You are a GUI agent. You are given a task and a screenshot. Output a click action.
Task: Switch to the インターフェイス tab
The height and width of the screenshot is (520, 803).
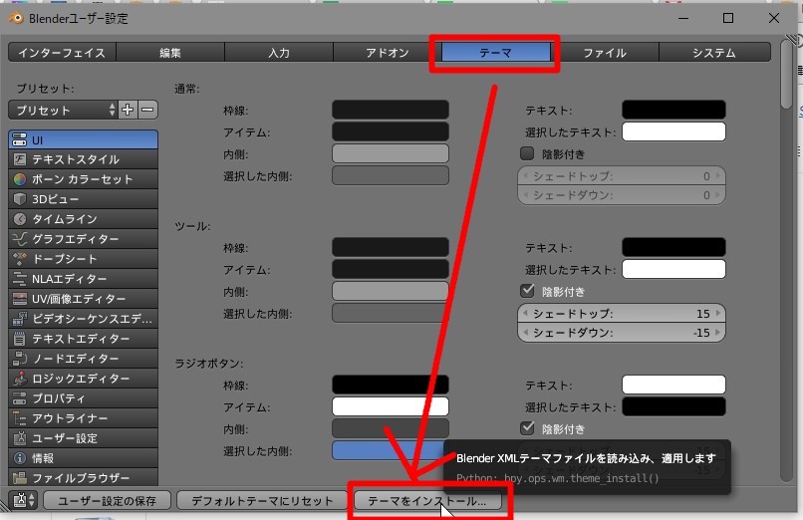click(62, 53)
